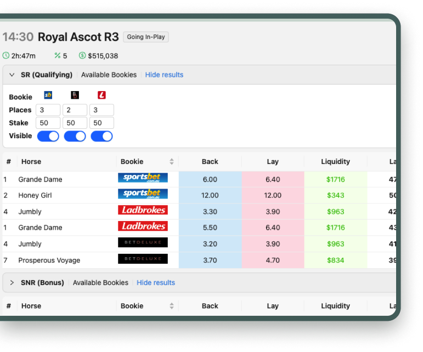
Task: Sort SR table by Bookie column arrows
Action: (x=172, y=161)
